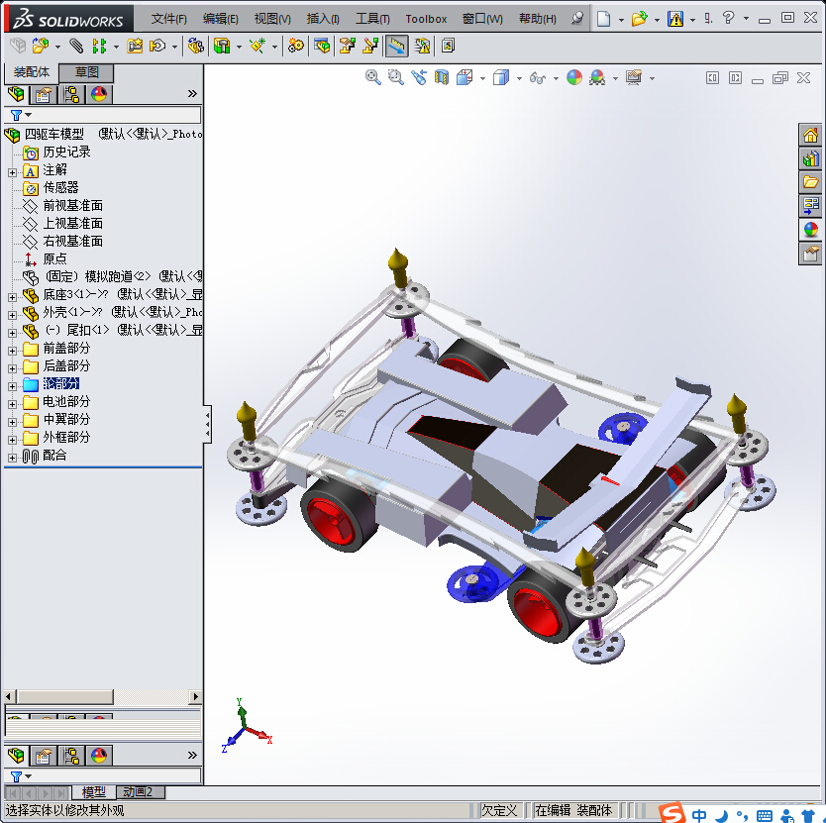The height and width of the screenshot is (823, 826).
Task: Select the 历史记录 tree item
Action: click(x=66, y=152)
